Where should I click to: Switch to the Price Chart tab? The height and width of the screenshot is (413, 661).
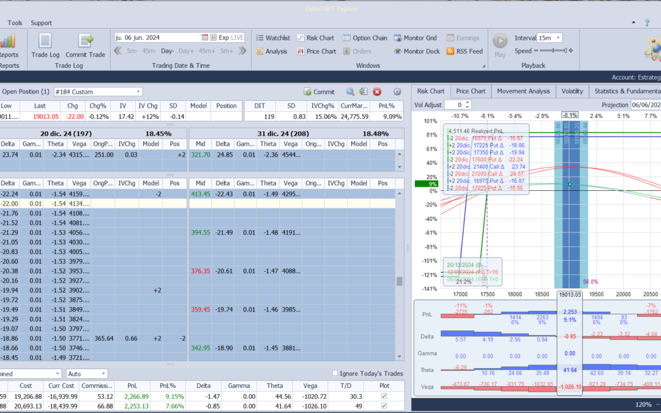[x=471, y=91]
